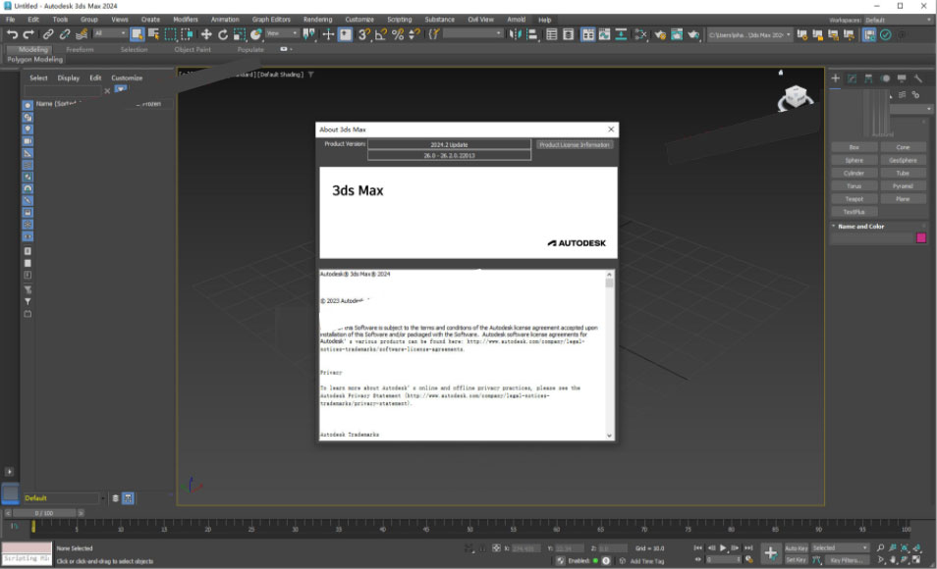This screenshot has width=937, height=569.
Task: Open the Modifiers menu
Action: (186, 20)
